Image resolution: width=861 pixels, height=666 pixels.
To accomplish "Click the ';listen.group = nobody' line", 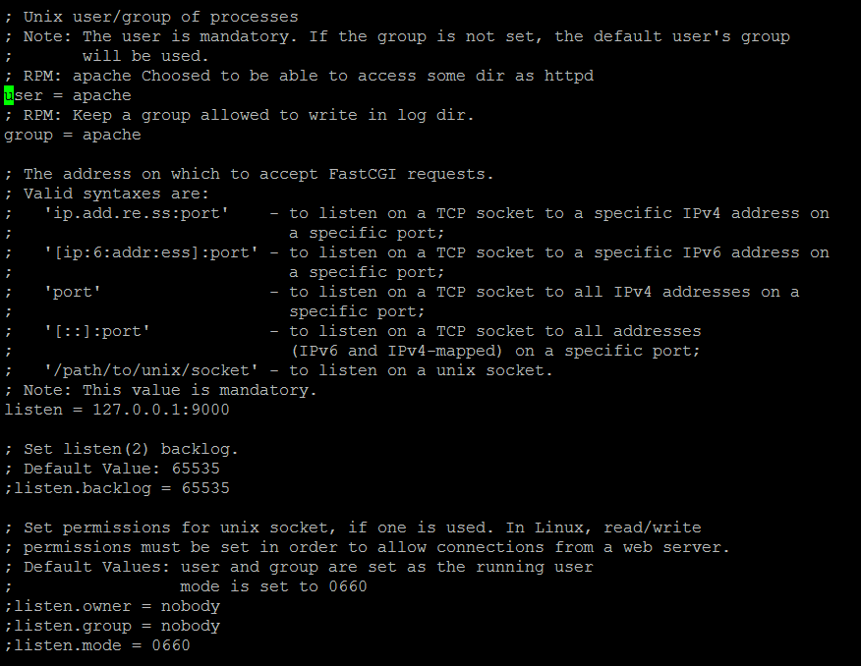I will click(x=112, y=626).
